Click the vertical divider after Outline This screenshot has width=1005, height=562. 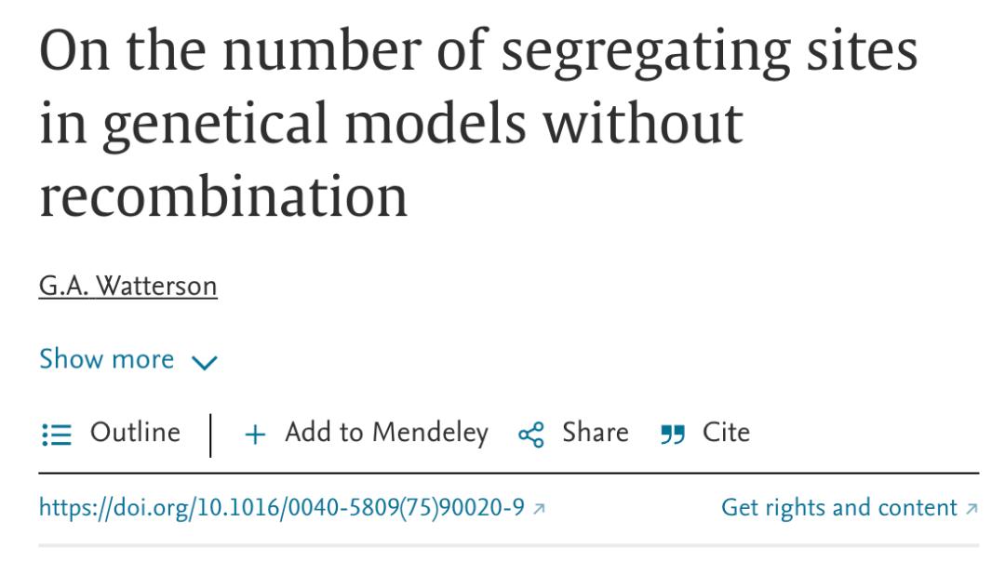pos(211,435)
